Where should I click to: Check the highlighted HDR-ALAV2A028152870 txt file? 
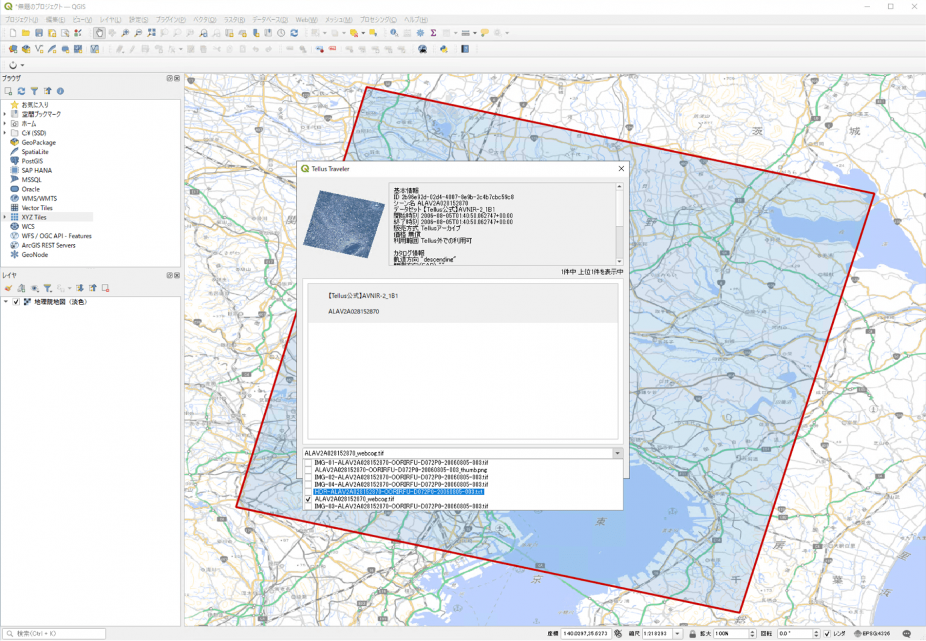pos(309,492)
